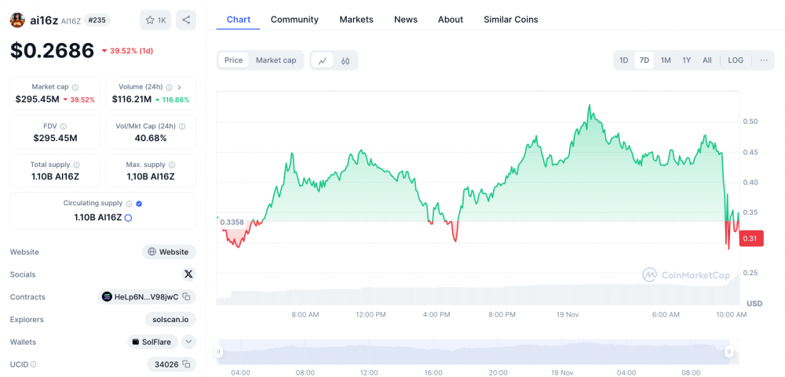This screenshot has height=377, width=785.
Task: Open the chart more options ellipsis menu
Action: click(763, 60)
